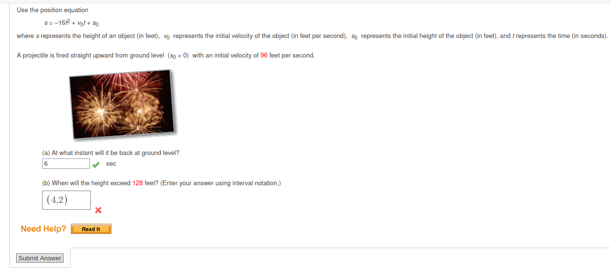Click the orange Need Help? label
This screenshot has height=272, width=610.
click(x=44, y=229)
